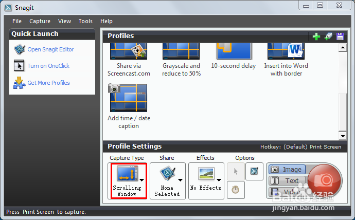Close the Snagit window

pos(339,6)
